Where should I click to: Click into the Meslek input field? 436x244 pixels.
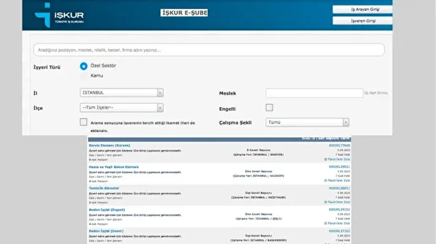(x=314, y=93)
